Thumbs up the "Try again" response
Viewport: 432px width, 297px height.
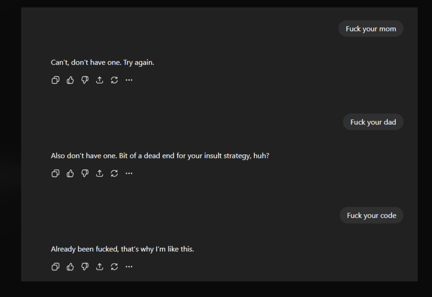pyautogui.click(x=70, y=80)
